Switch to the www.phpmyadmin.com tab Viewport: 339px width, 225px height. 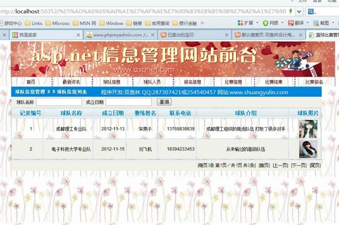pyautogui.click(x=120, y=35)
